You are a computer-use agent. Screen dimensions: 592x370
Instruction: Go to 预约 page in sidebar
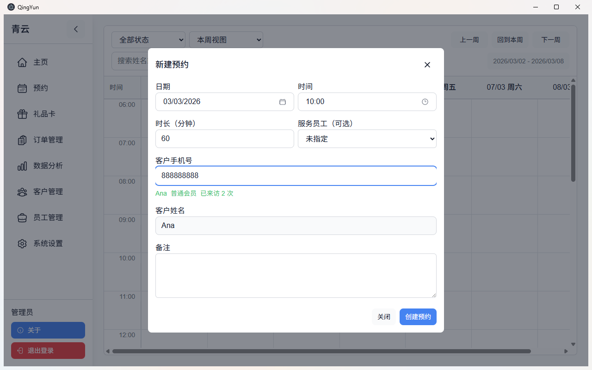point(48,88)
